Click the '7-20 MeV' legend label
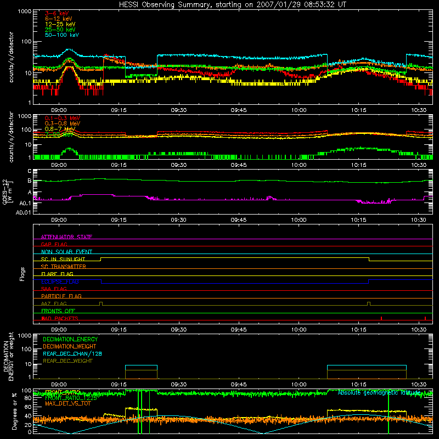 pos(59,134)
